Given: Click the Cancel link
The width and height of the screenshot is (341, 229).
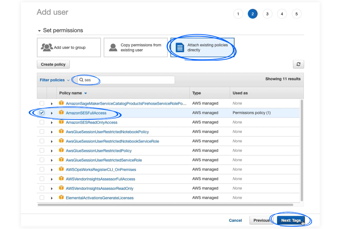Looking at the screenshot, I should [235, 220].
